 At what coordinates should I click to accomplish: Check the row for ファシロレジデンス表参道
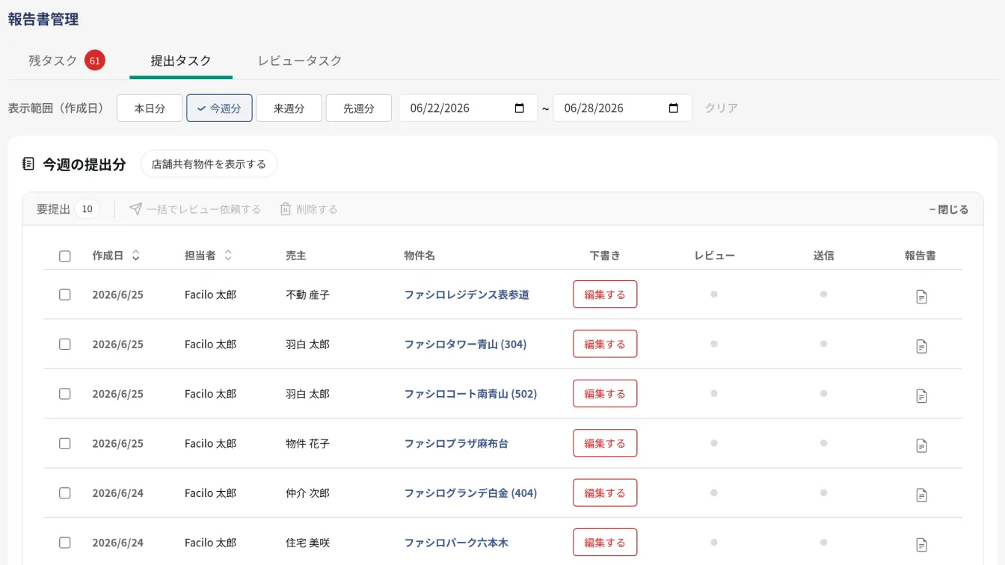coord(65,294)
